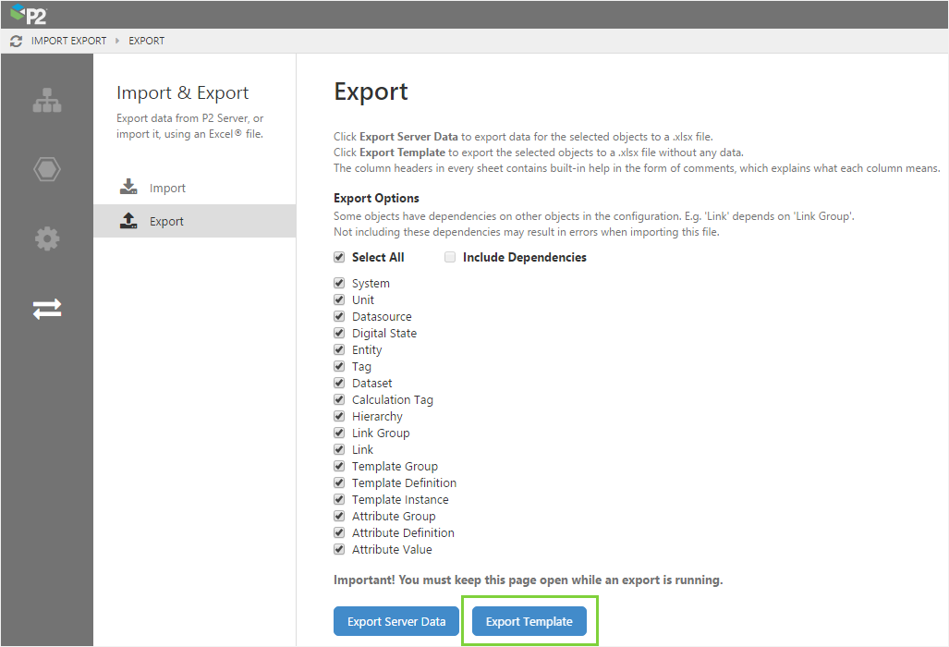
Task: Click the refresh icon in breadcrumb bar
Action: [x=16, y=41]
